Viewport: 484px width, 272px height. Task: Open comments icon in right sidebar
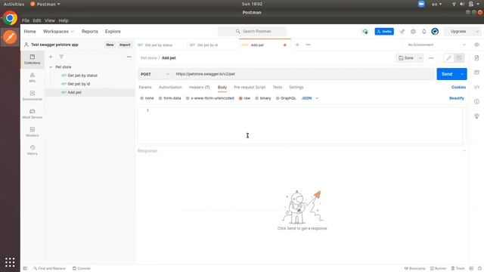pos(476,73)
